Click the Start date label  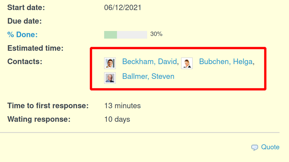[26, 7]
